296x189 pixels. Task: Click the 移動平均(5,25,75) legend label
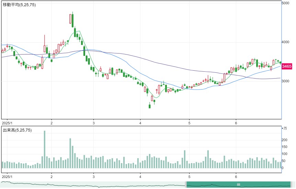click(x=19, y=5)
